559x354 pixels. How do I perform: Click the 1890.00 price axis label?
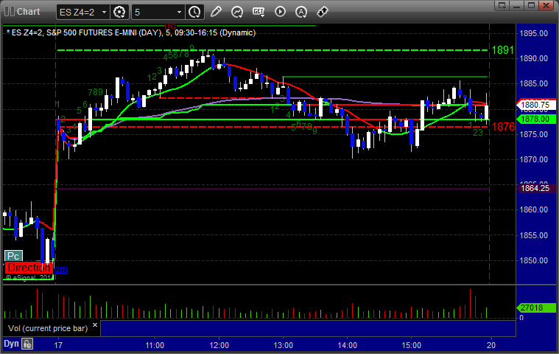534,58
